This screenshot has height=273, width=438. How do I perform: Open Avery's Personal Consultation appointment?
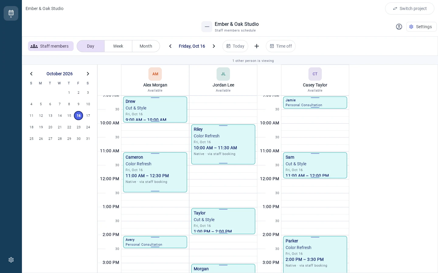click(155, 242)
